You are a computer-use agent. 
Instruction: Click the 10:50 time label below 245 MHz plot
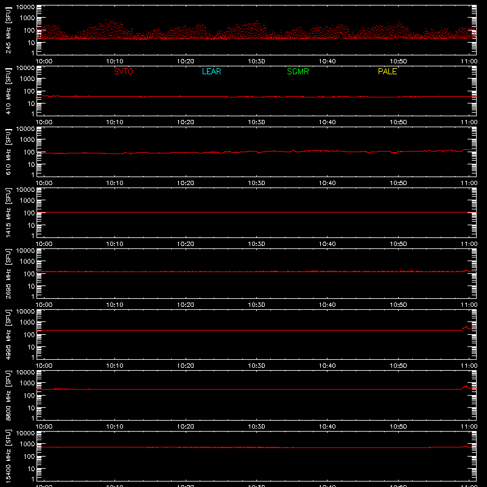tap(398, 61)
